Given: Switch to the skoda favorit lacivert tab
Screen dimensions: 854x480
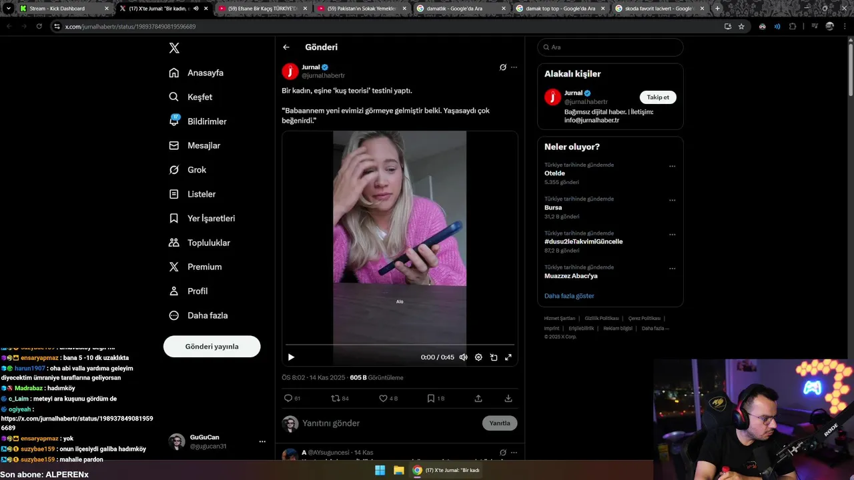Looking at the screenshot, I should (659, 9).
